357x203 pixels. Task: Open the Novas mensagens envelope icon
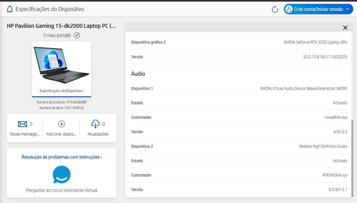click(x=22, y=124)
